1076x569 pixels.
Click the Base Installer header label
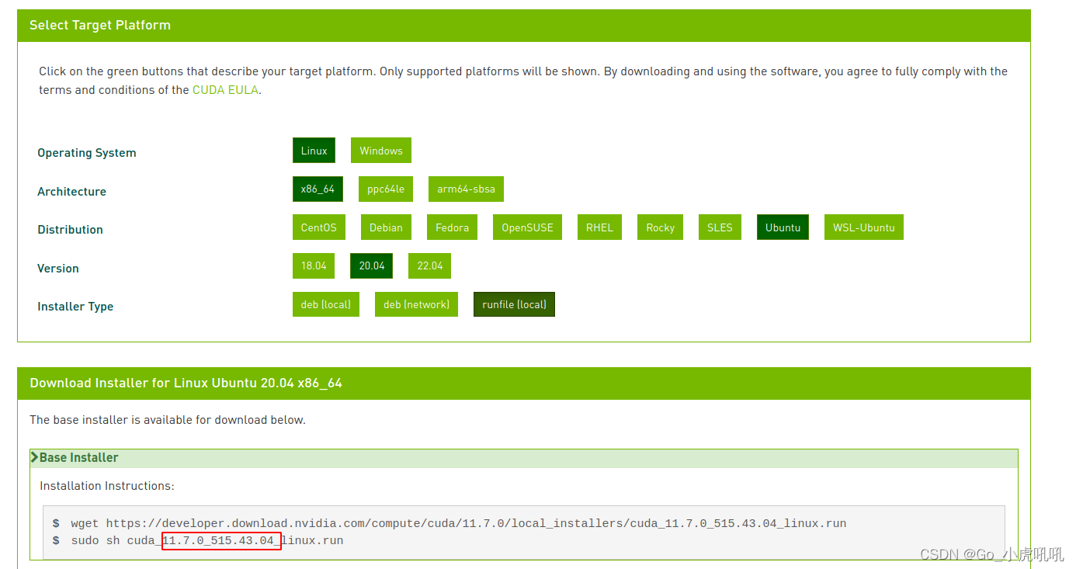[78, 458]
